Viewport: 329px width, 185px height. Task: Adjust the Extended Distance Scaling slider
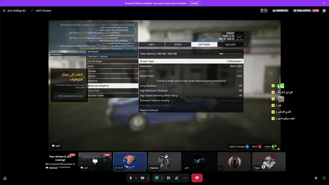point(231,100)
